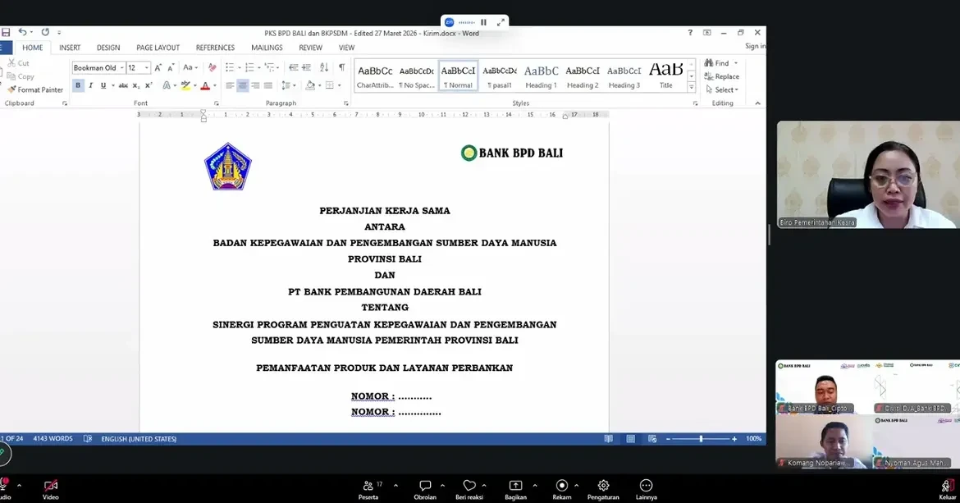
Task: Open the Customize Quick Access Toolbar menu
Action: [x=59, y=33]
